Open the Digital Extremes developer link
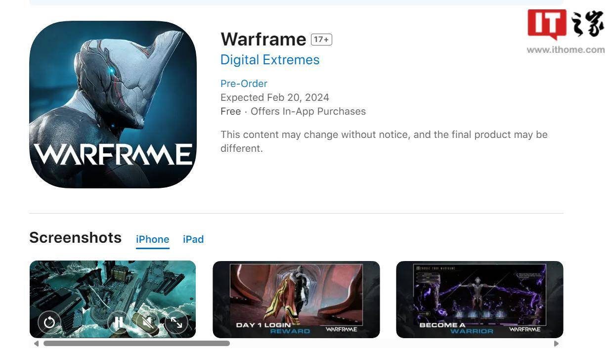 tap(270, 60)
